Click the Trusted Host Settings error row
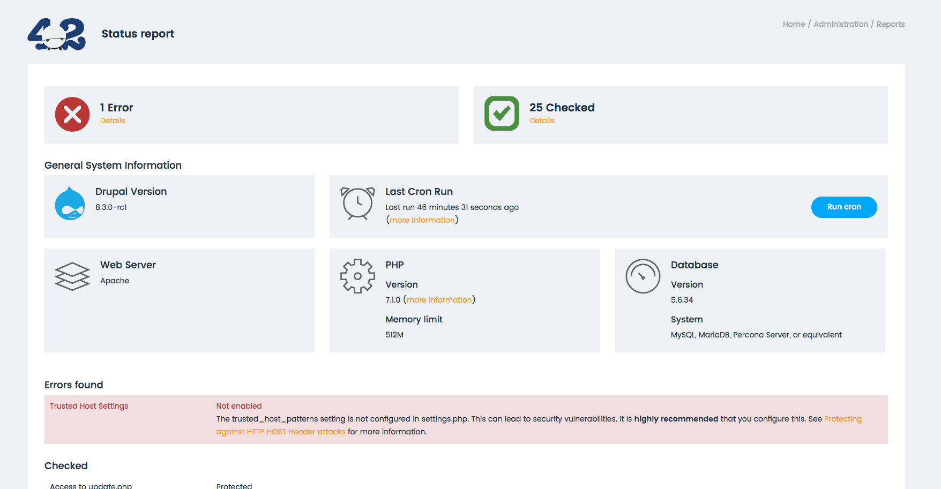 tap(89, 406)
